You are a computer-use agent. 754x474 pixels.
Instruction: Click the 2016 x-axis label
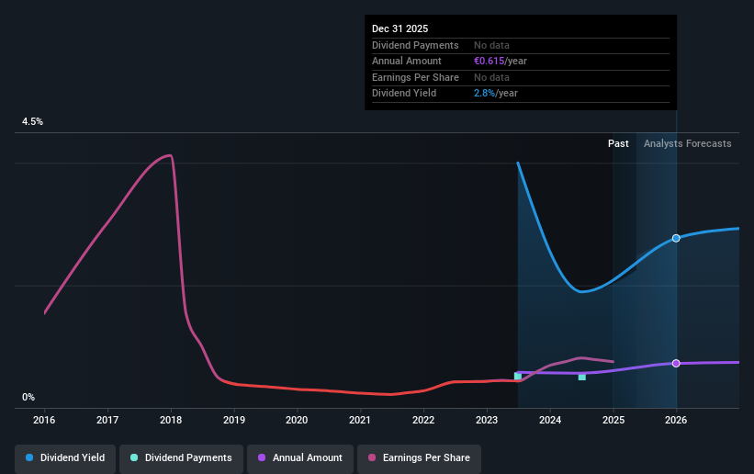point(44,420)
